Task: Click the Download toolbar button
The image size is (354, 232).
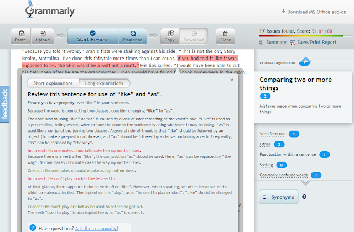Action: click(194, 36)
